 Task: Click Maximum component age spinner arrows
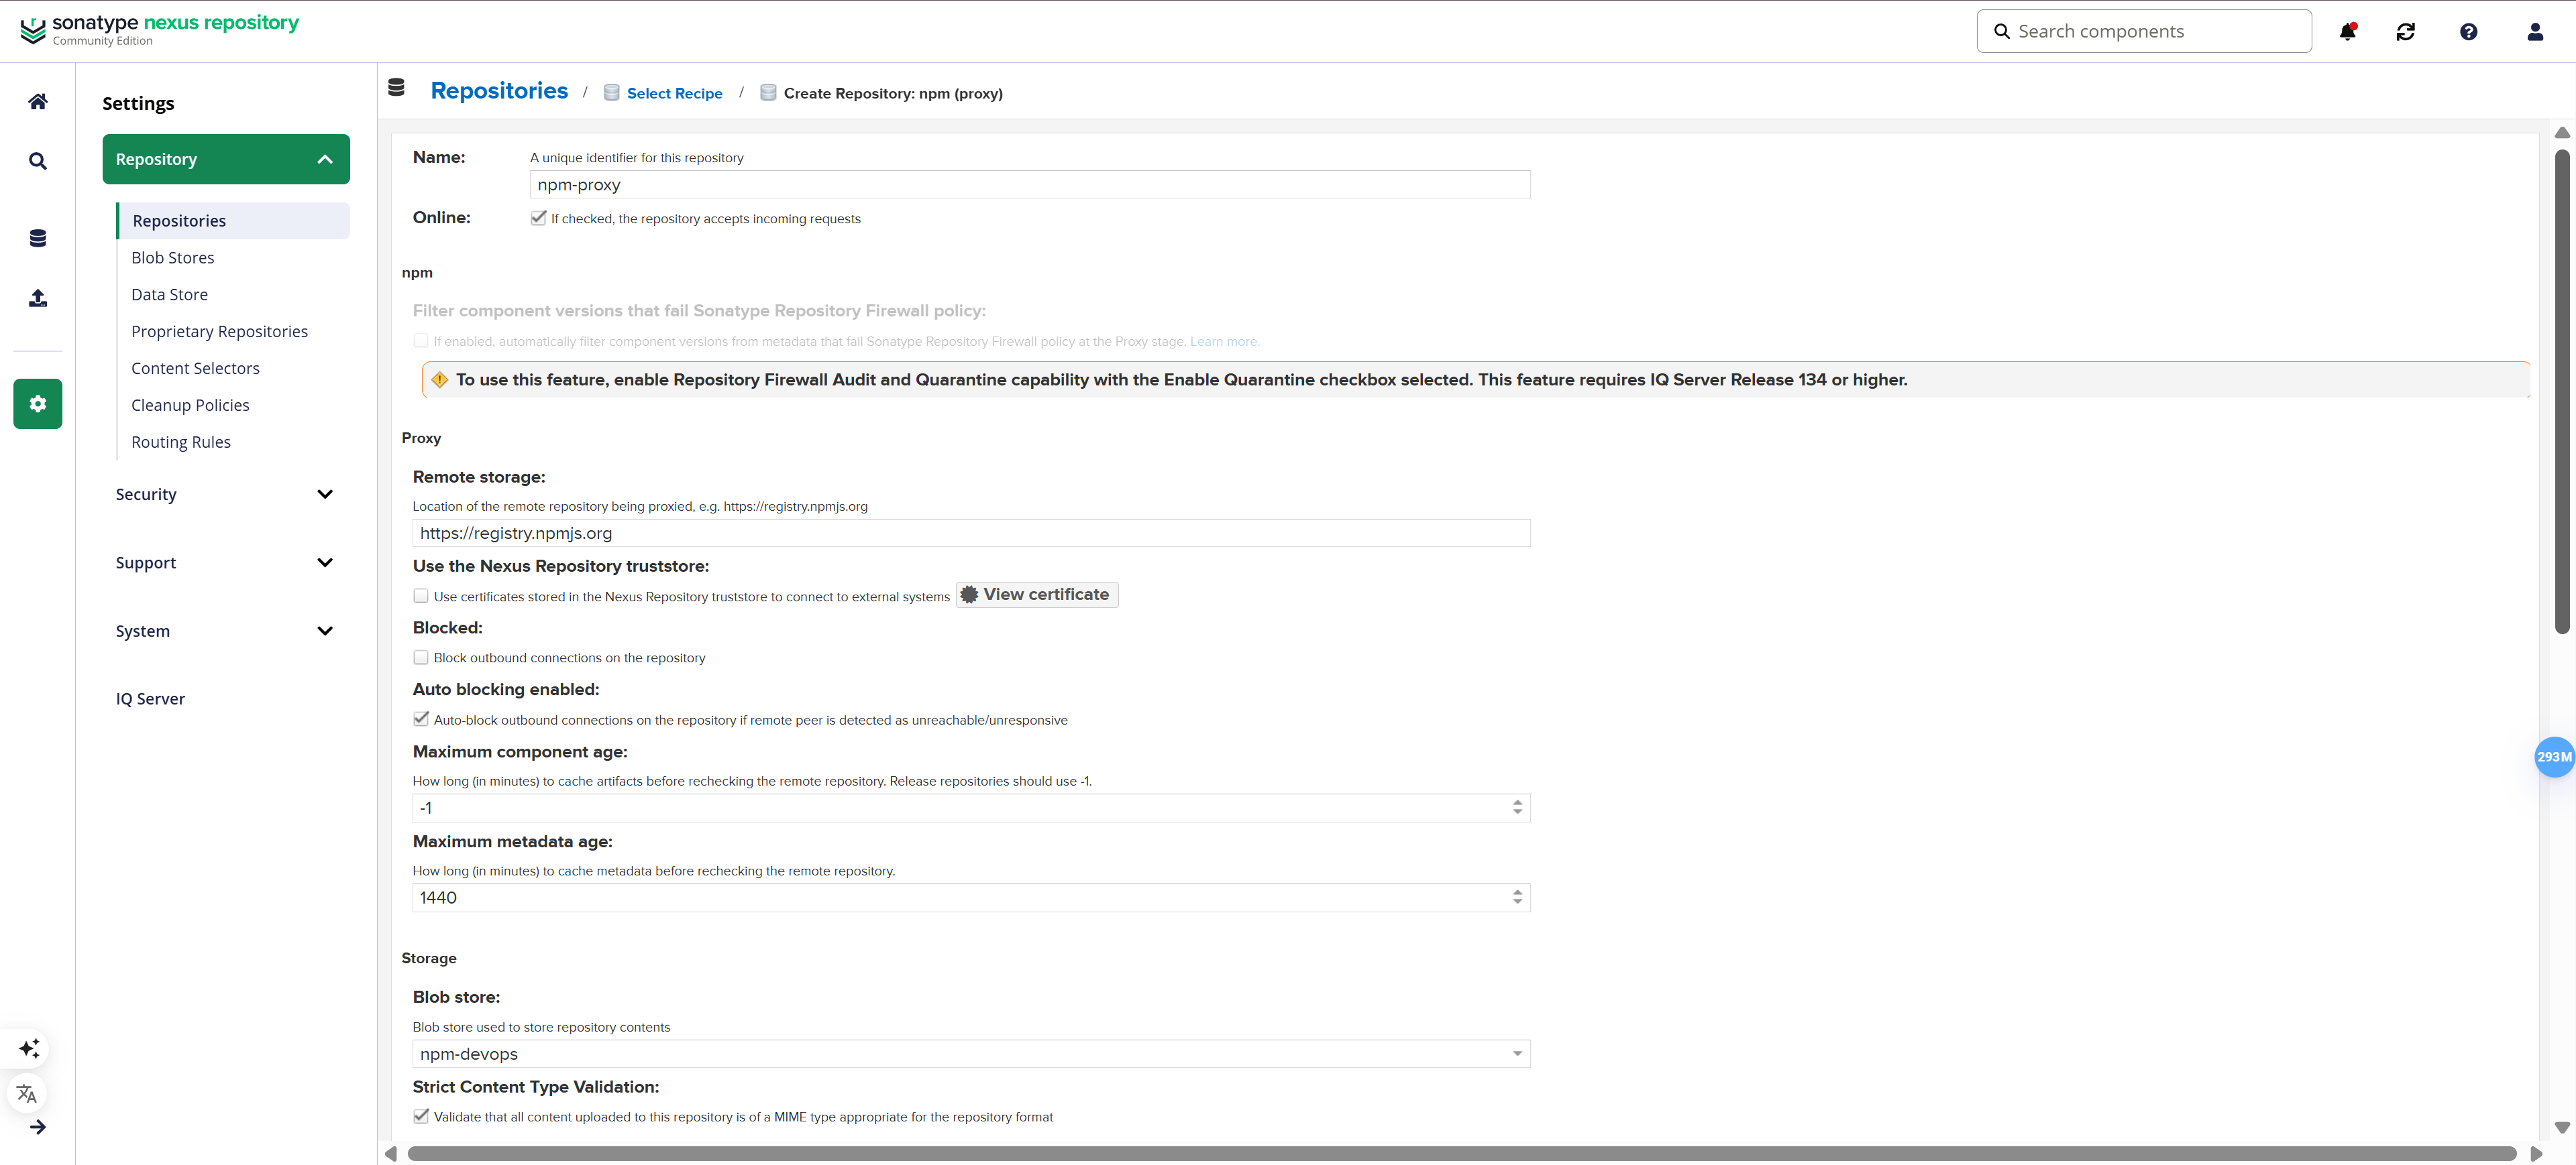point(1517,807)
